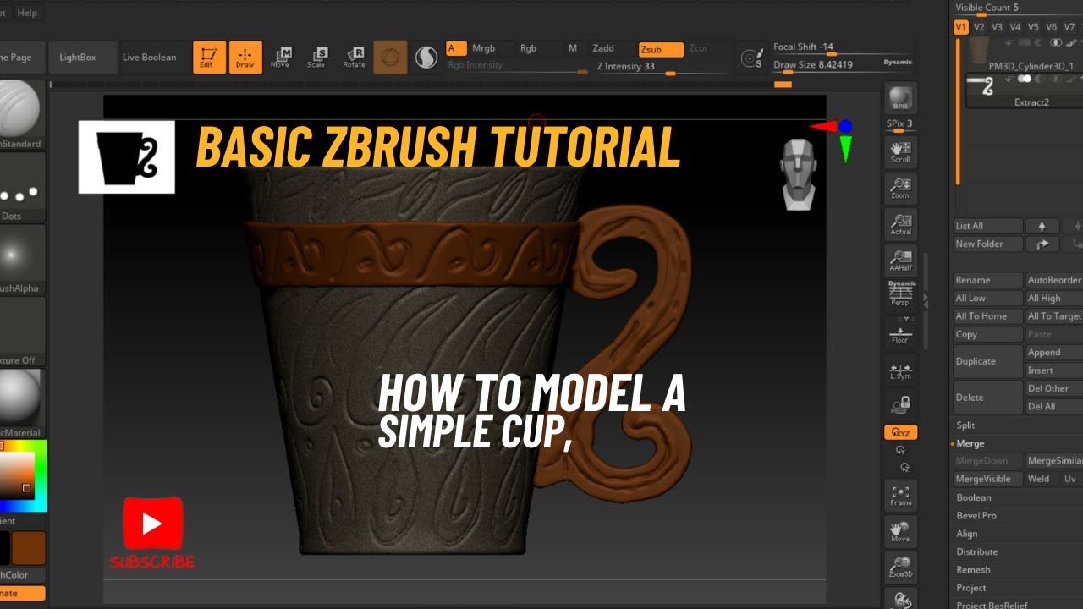Image resolution: width=1083 pixels, height=609 pixels.
Task: Switch to Zadd mode
Action: click(x=603, y=48)
